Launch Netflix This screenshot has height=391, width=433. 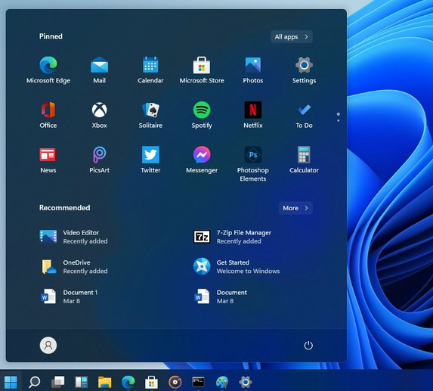coord(253,115)
